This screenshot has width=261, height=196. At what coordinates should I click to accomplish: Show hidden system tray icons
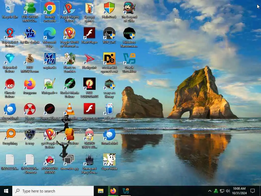(x=210, y=191)
